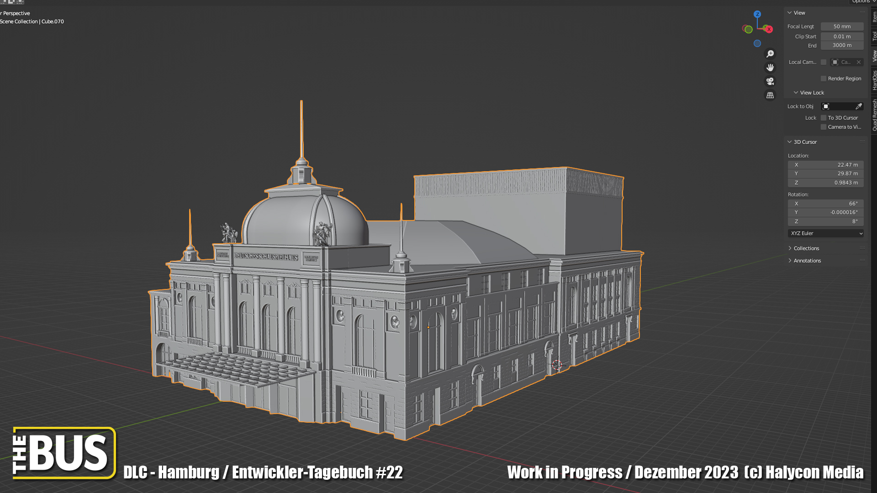This screenshot has height=493, width=877.
Task: Enable the Camera to View checkbox
Action: pos(824,127)
